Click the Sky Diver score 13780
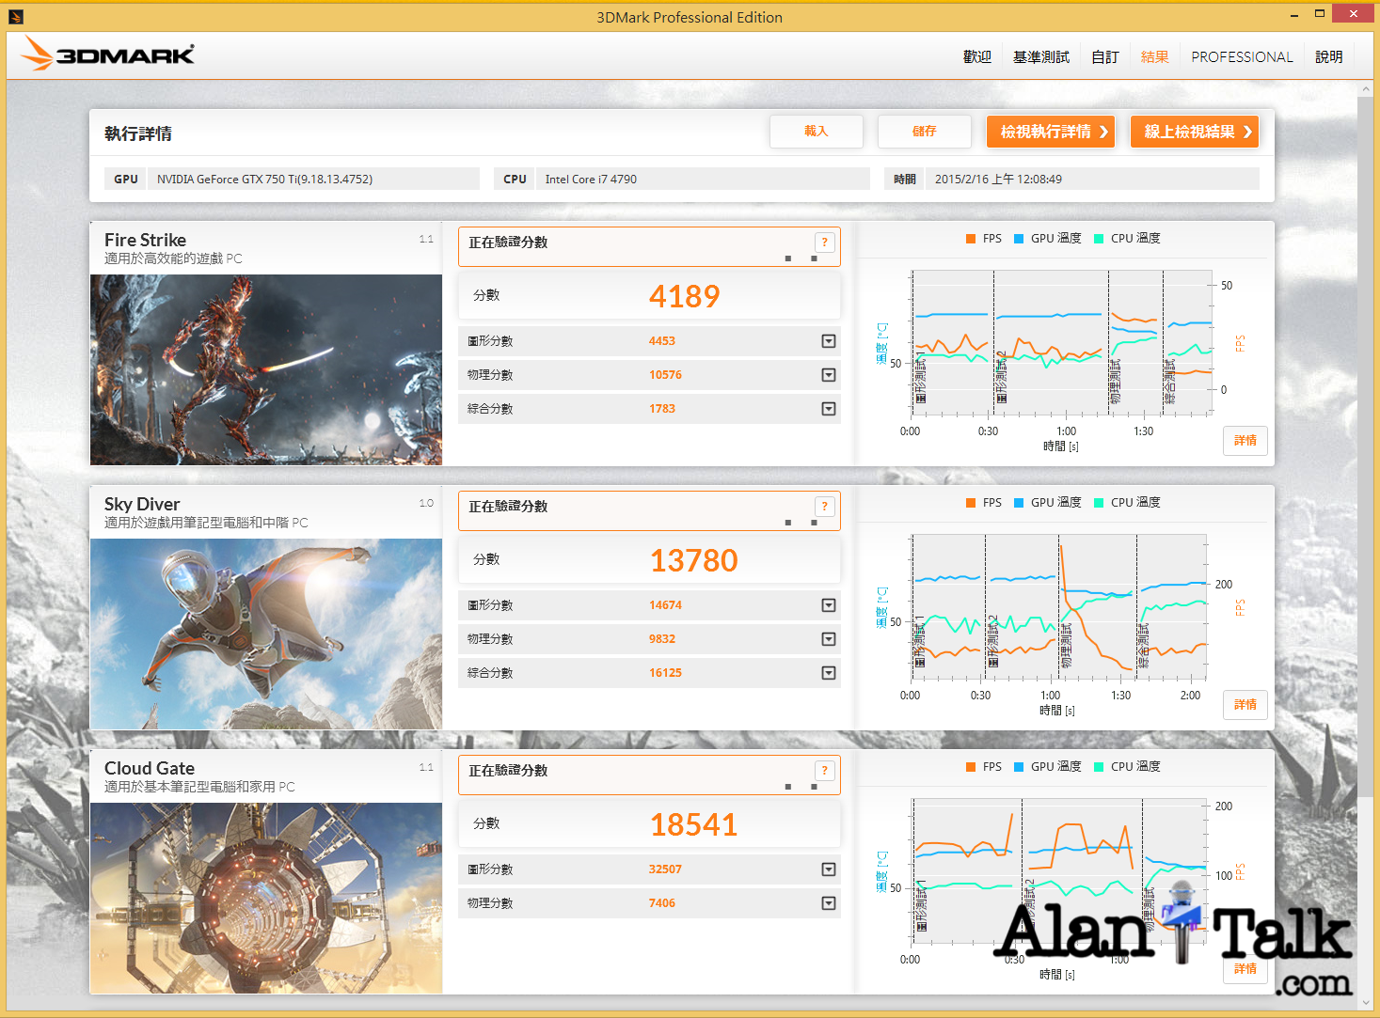Screen dimensions: 1380x1018 tap(694, 561)
